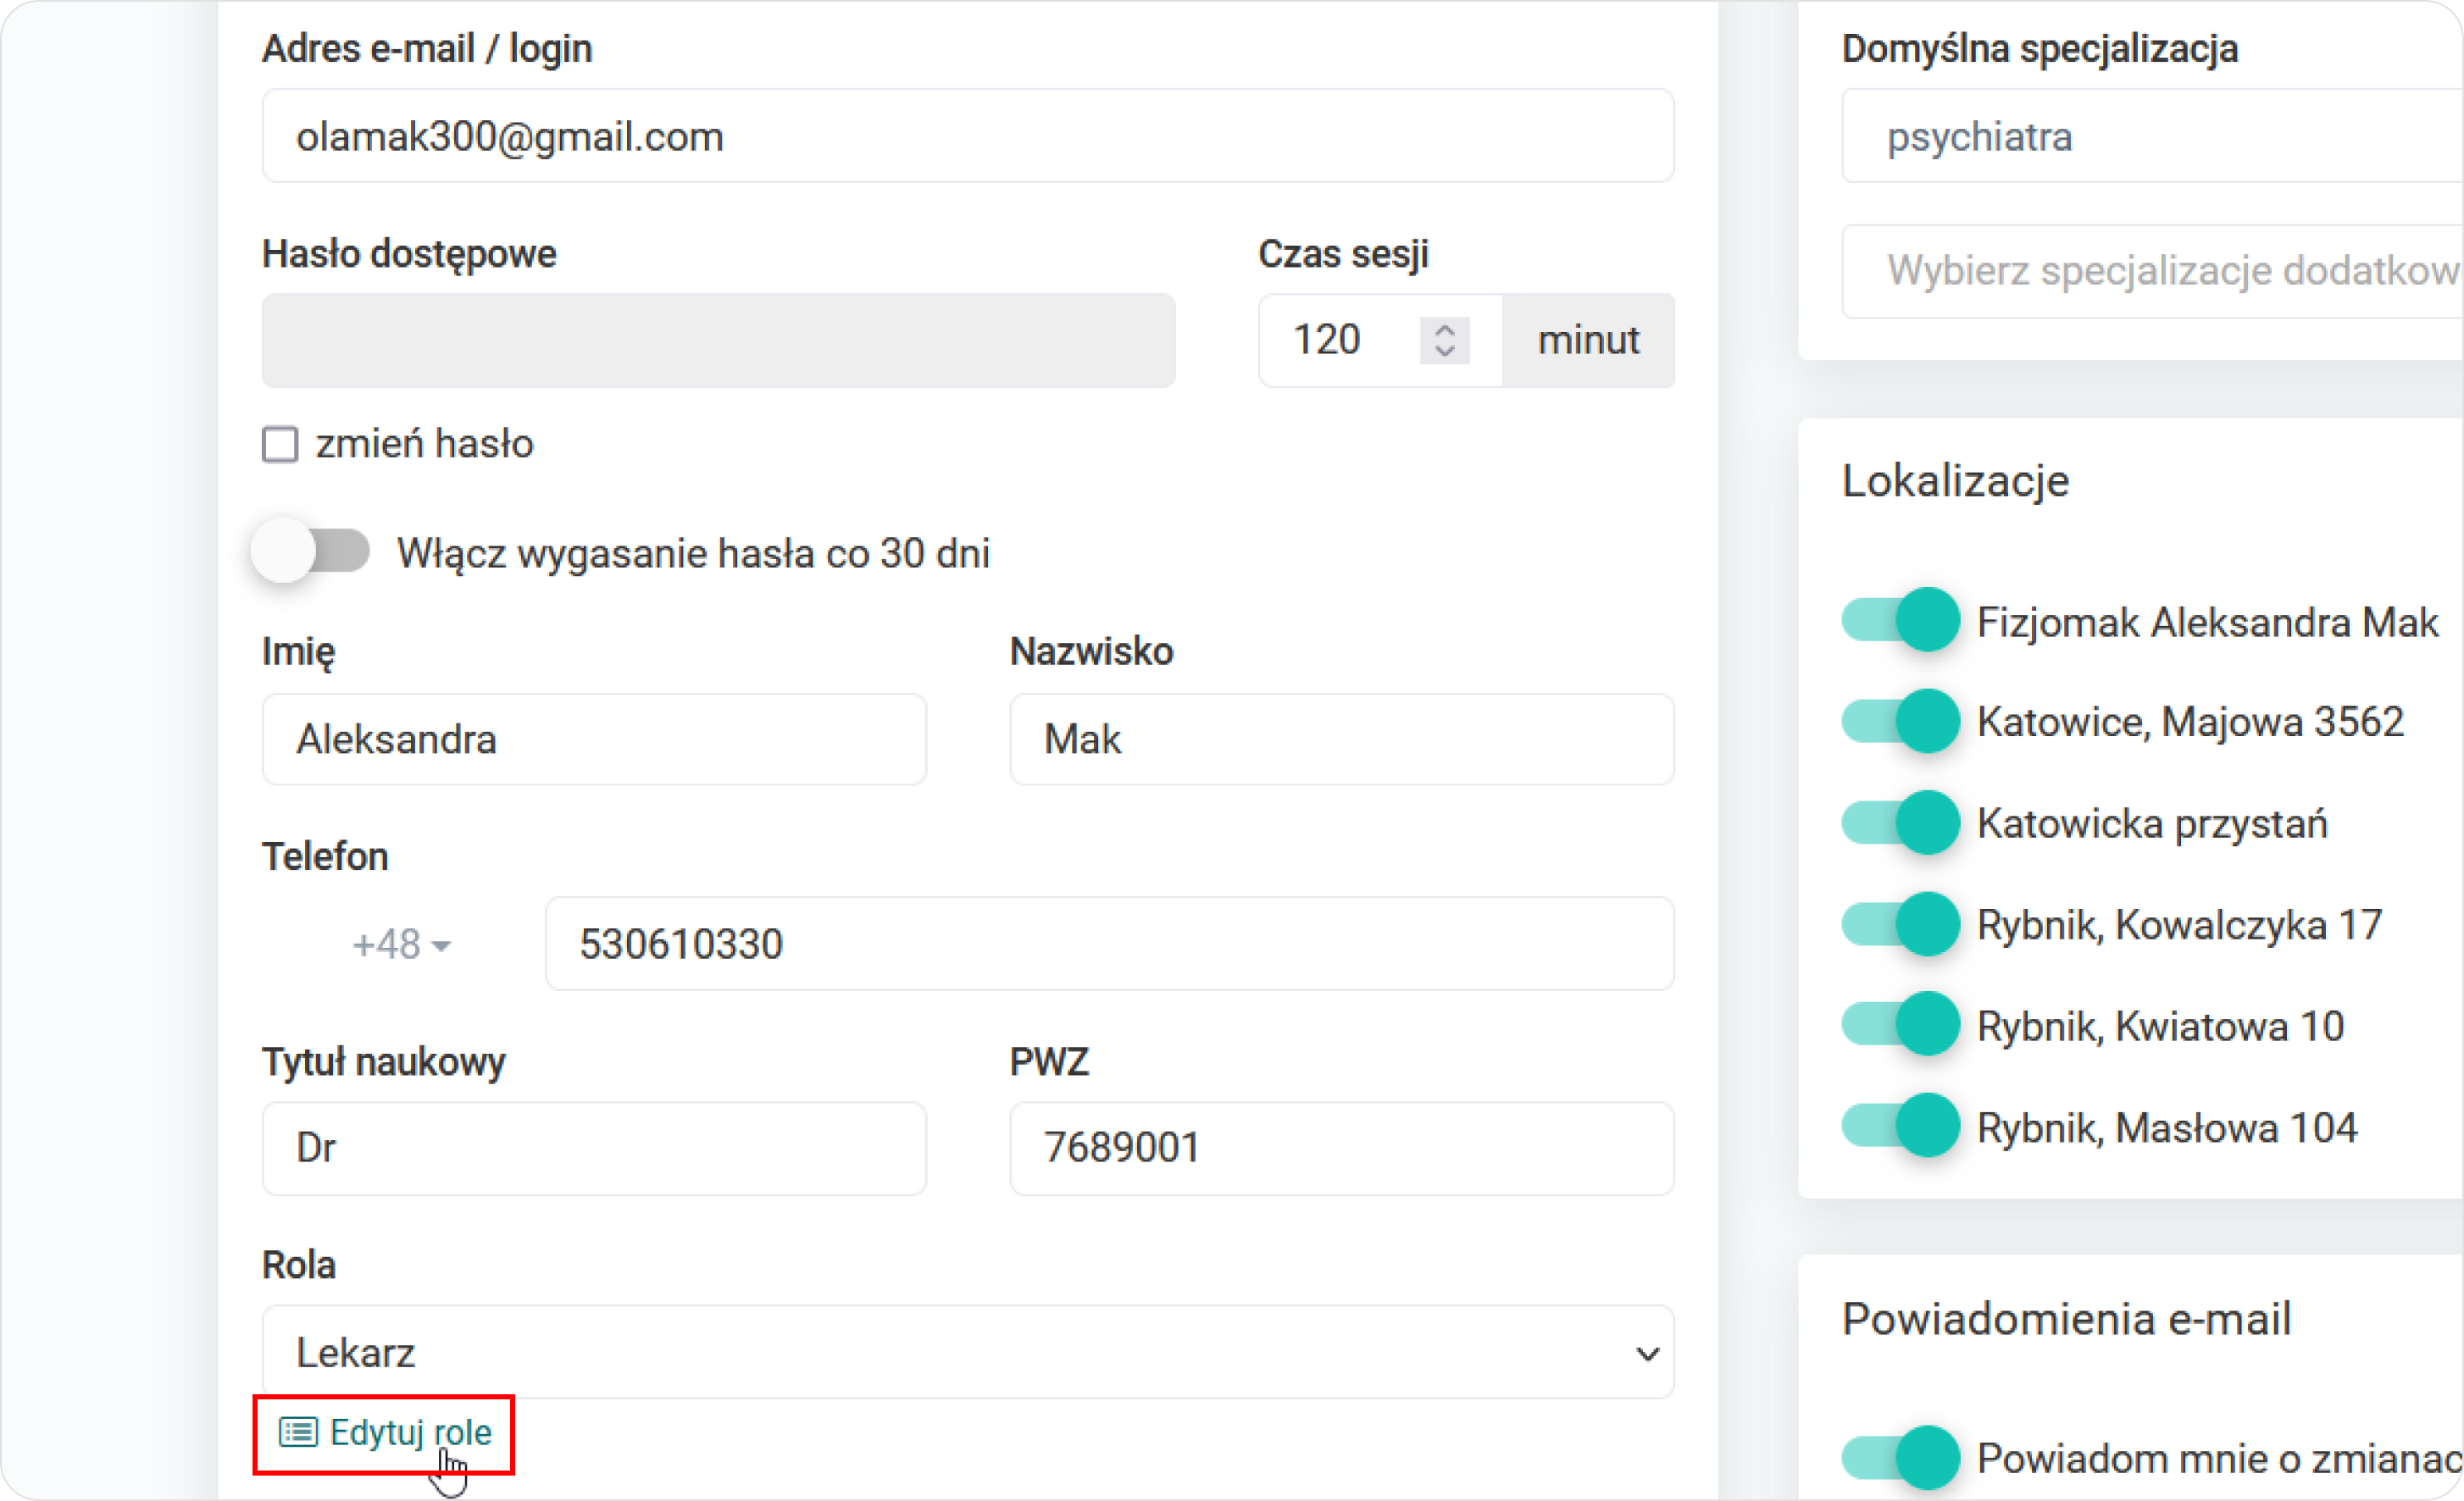The image size is (2464, 1501).
Task: Toggle Fizjomak Aleksandra Mak location
Action: tap(1900, 620)
